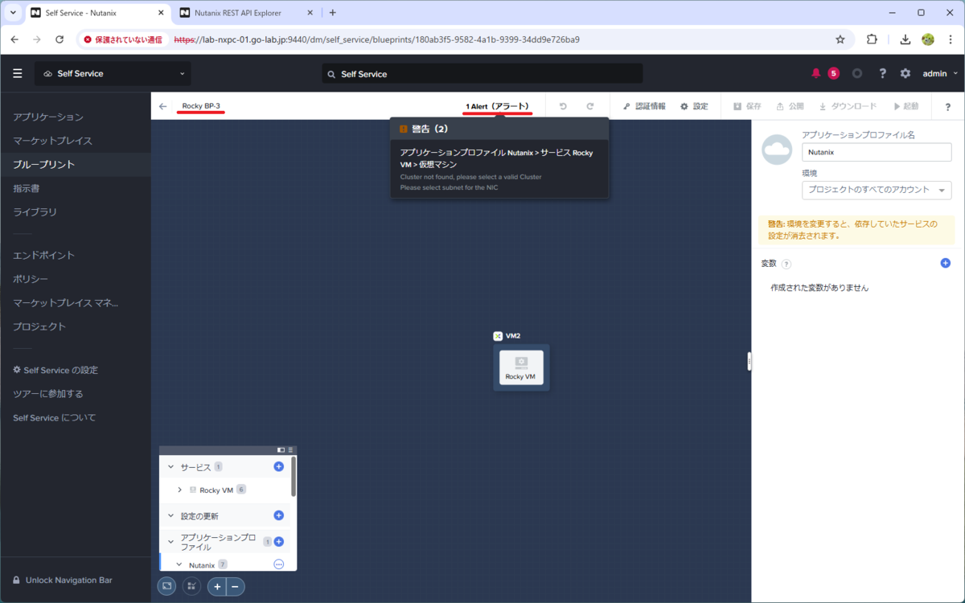Reload the browser page
The width and height of the screenshot is (965, 603).
60,39
